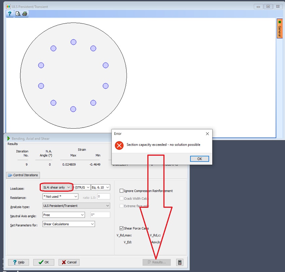Screen dimensions: 285x272
Task: Open the General side tab
Action: click(279, 28)
